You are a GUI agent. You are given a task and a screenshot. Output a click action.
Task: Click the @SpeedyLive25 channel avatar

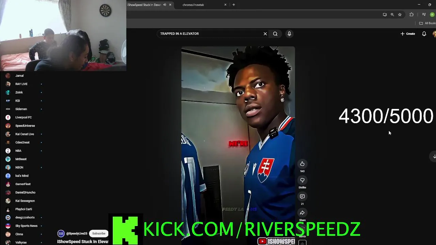click(61, 233)
